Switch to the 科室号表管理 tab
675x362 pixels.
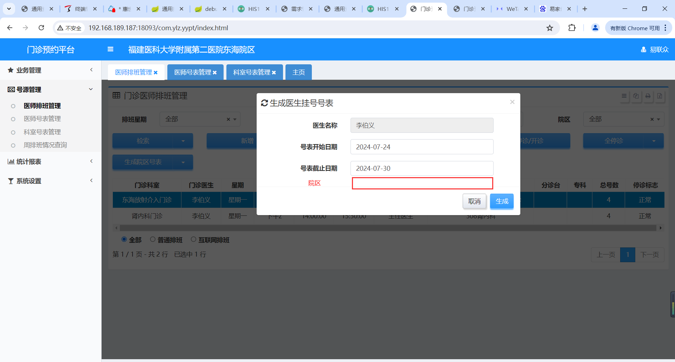pos(252,72)
